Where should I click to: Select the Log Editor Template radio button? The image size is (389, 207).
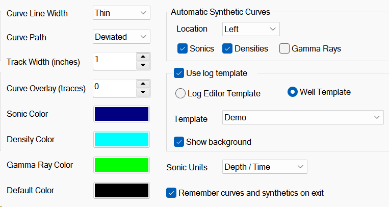180,93
